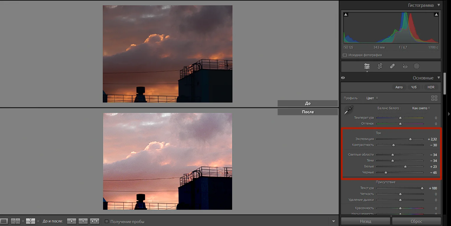Click the Сброс button
This screenshot has width=451, height=226.
pos(416,221)
